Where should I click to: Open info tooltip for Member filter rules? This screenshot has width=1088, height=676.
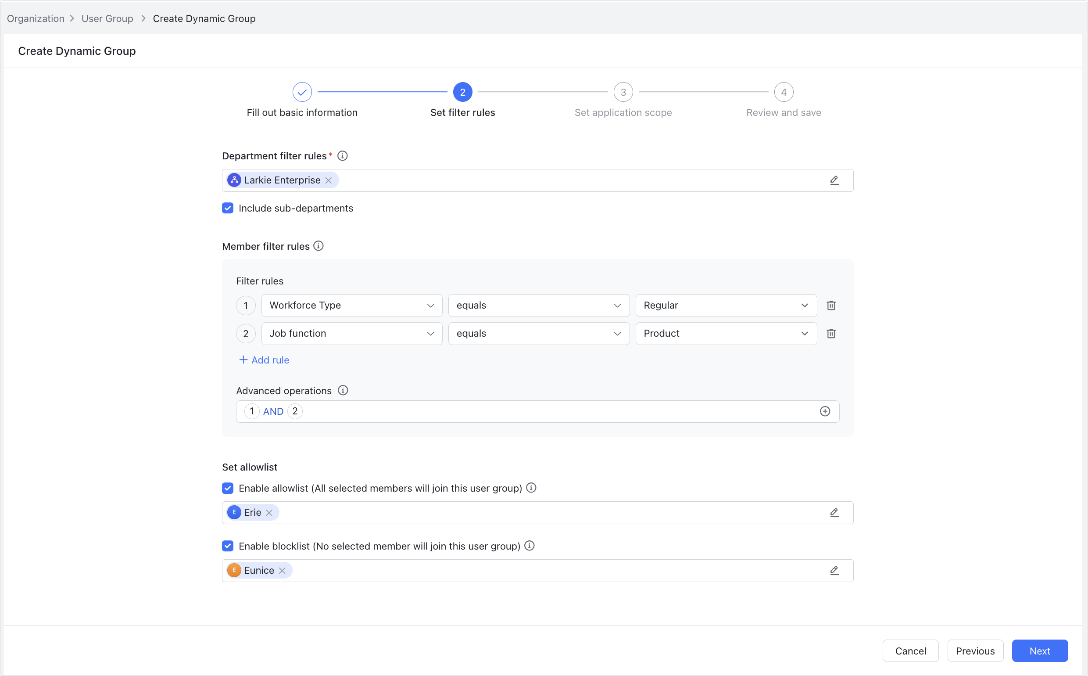[318, 246]
